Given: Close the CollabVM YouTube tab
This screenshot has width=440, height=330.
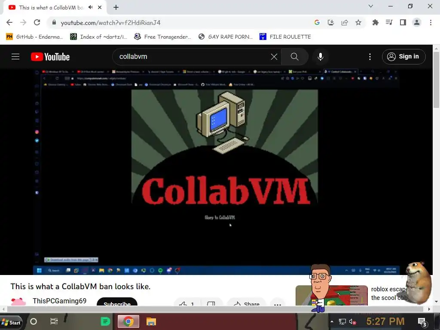Looking at the screenshot, I should pos(100,7).
